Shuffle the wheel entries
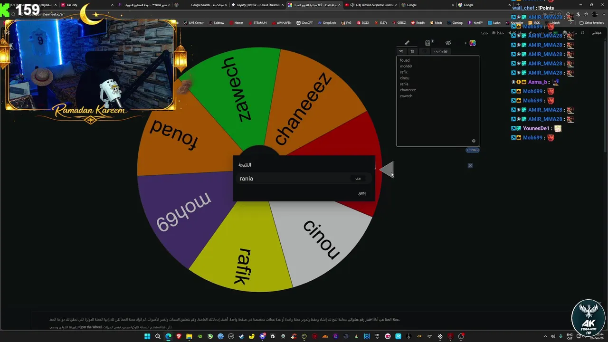This screenshot has width=608, height=342. point(401,51)
